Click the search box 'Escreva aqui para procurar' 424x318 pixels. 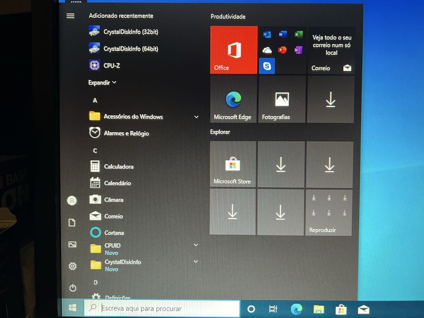[x=162, y=308]
